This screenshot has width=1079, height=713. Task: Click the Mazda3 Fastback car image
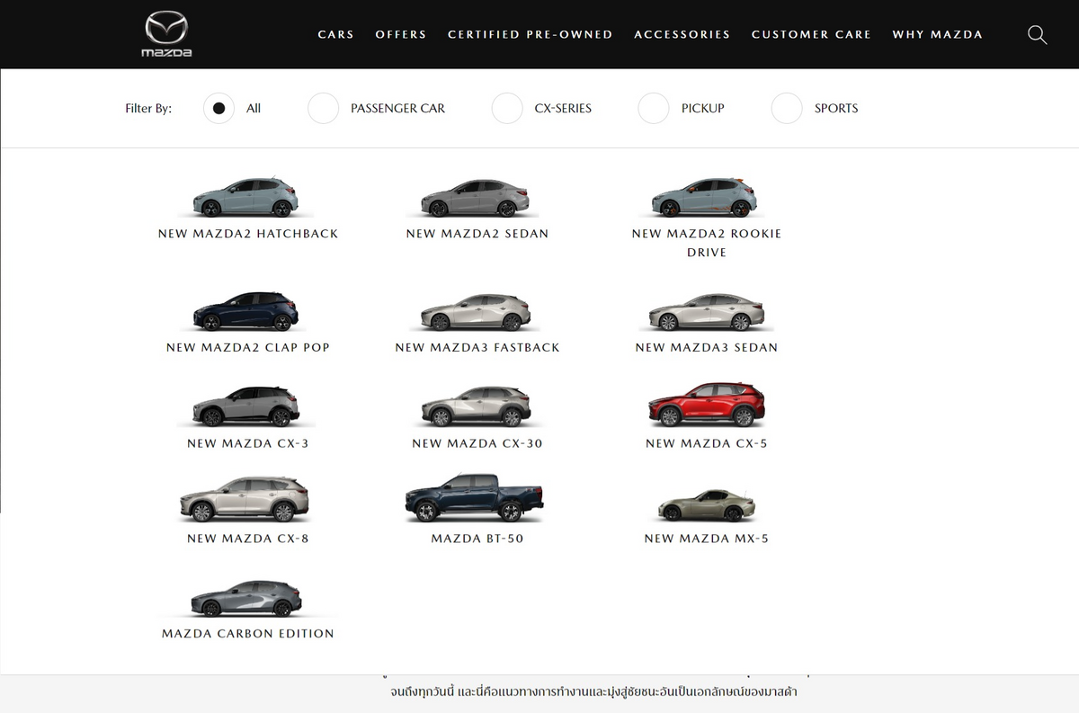coord(477,311)
